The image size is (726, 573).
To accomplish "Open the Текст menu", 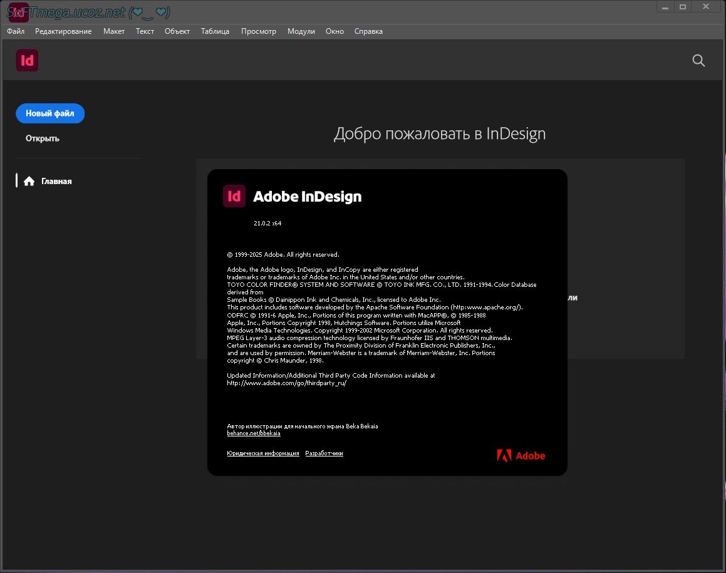I will click(145, 31).
